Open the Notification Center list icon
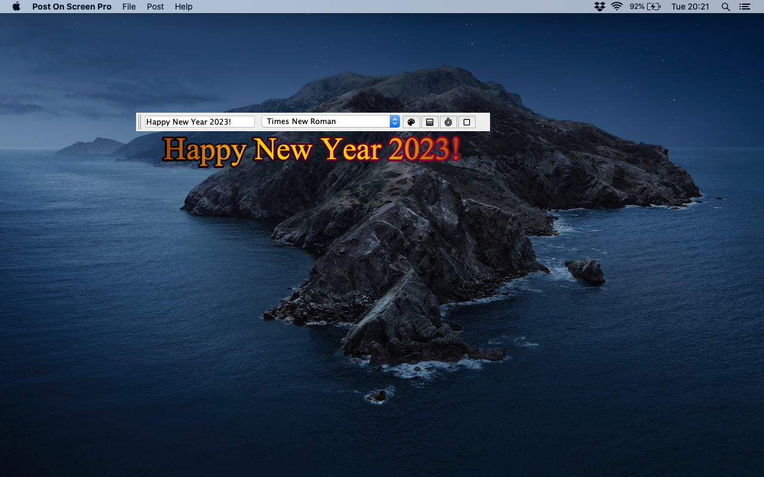764x477 pixels. [744, 7]
